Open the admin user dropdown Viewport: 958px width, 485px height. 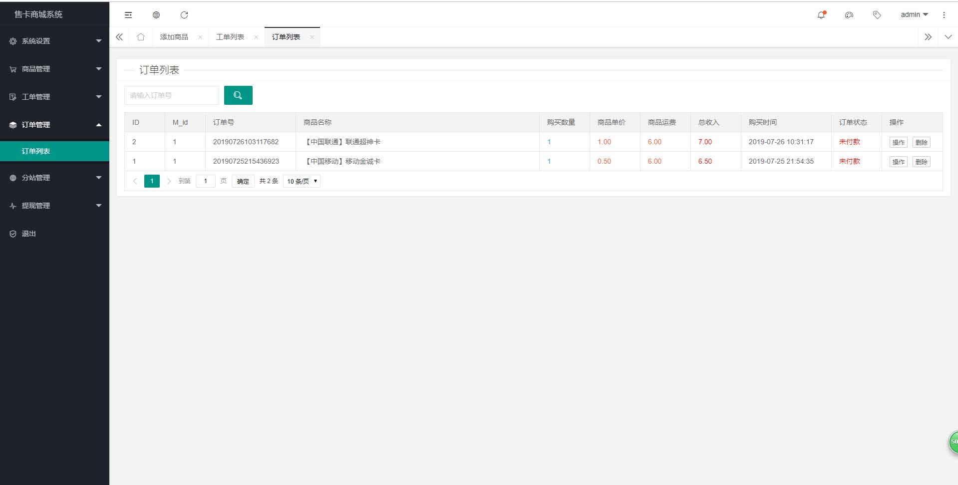(x=914, y=15)
